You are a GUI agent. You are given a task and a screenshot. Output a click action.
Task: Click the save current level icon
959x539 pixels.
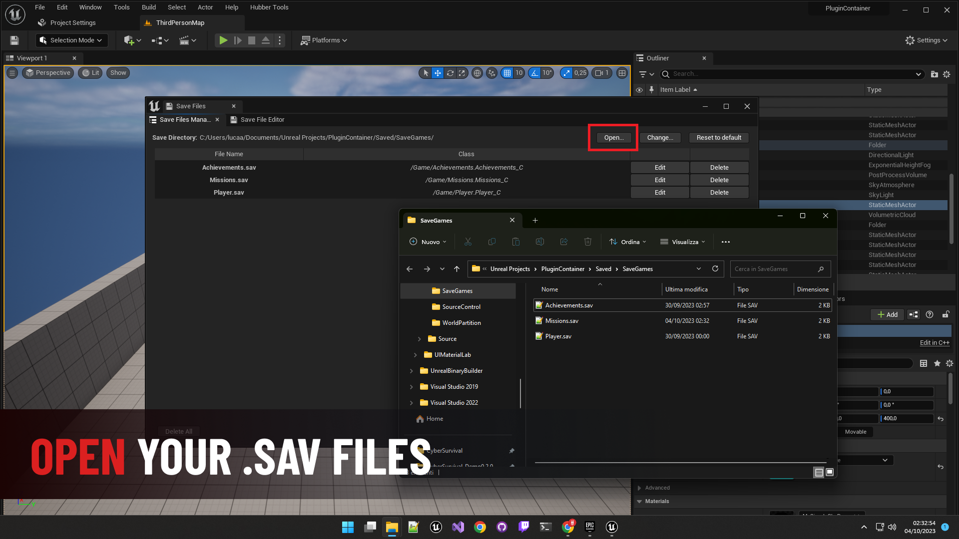coord(14,40)
